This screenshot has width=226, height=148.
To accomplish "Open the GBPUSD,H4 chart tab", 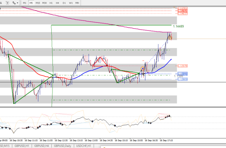I will (42, 146).
